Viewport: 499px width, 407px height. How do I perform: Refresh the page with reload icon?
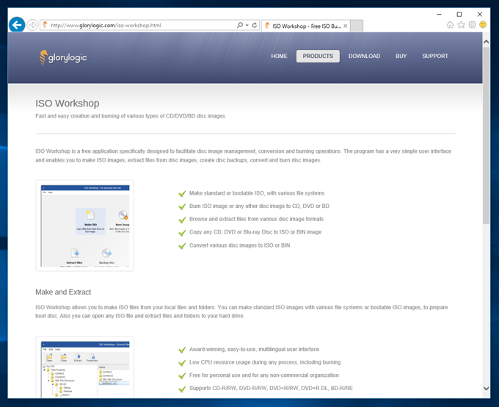point(255,25)
